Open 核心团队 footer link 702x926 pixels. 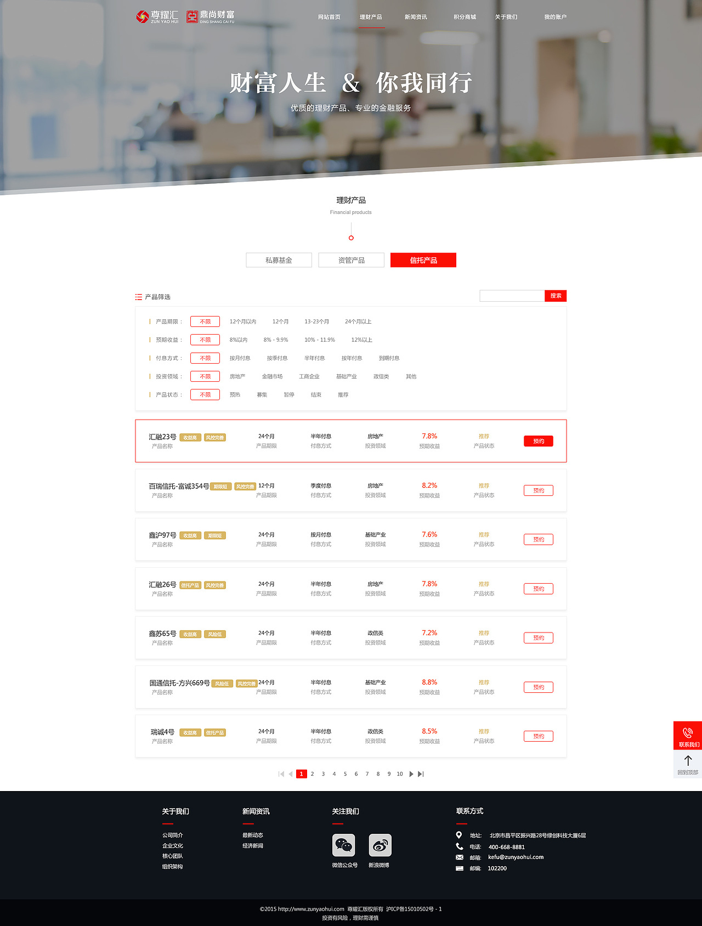pyautogui.click(x=173, y=856)
